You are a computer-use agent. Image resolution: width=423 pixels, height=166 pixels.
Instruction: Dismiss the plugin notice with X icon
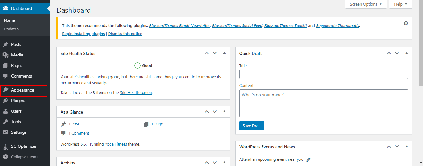[406, 23]
